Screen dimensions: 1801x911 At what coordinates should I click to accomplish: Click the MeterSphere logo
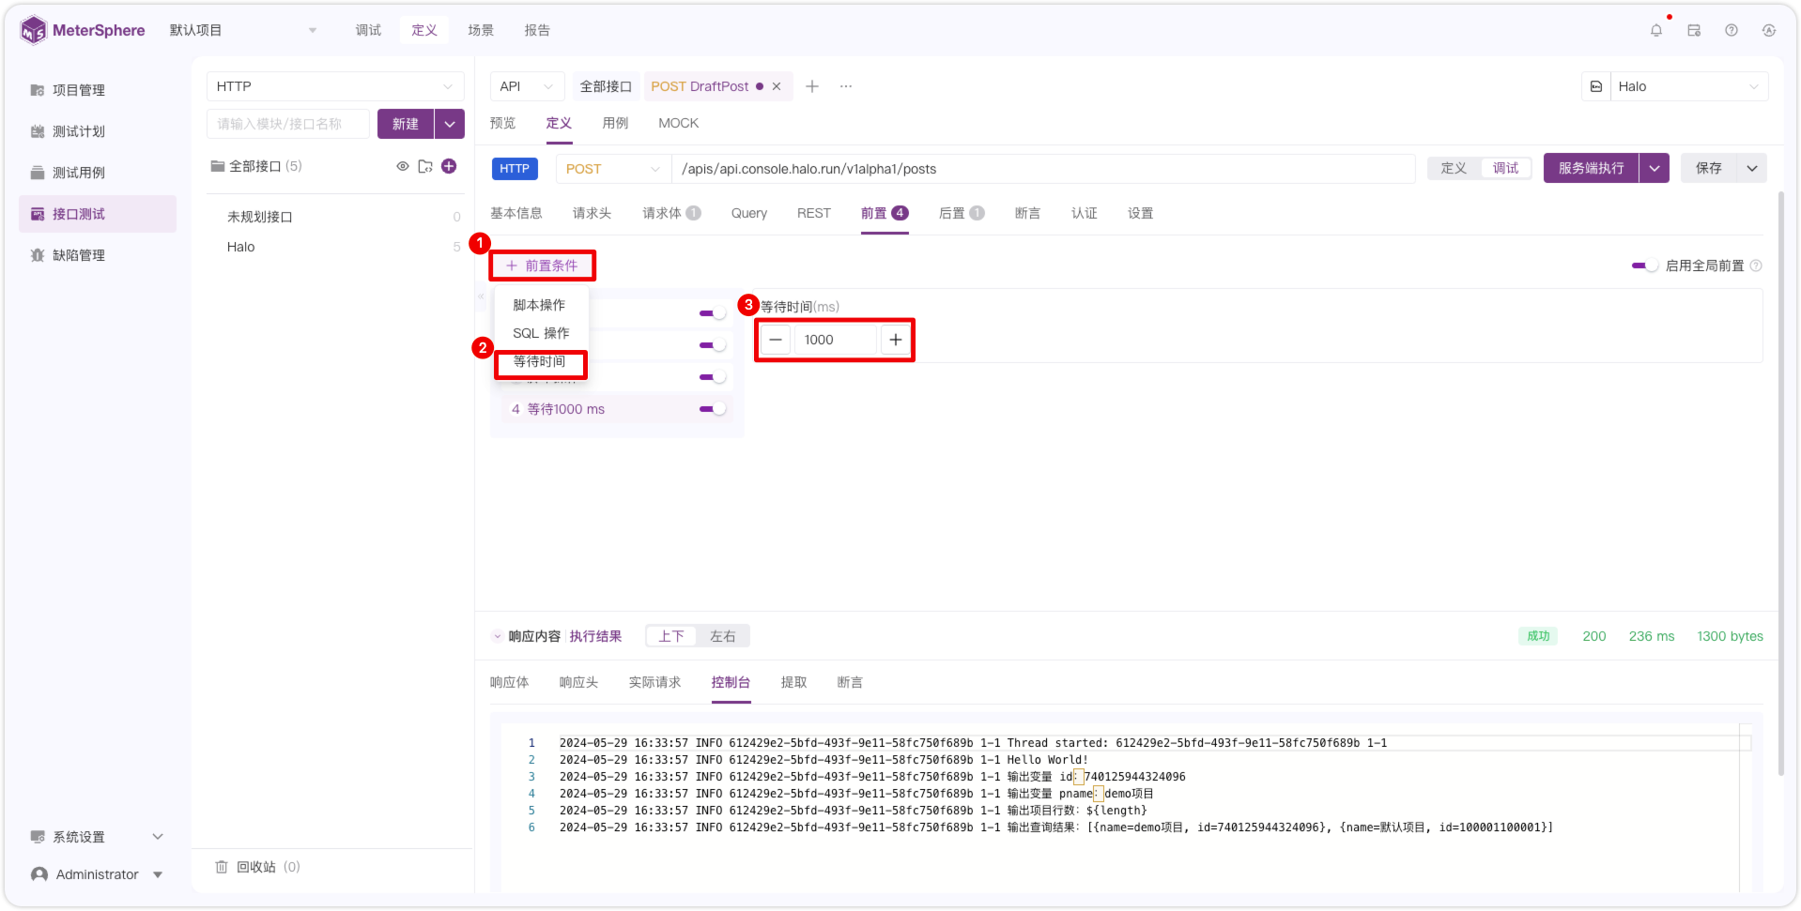(x=83, y=30)
